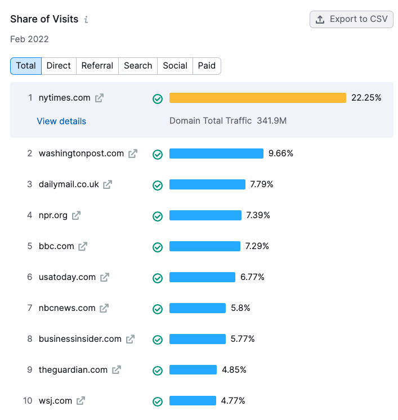Switch to the Referral tab

tap(97, 66)
